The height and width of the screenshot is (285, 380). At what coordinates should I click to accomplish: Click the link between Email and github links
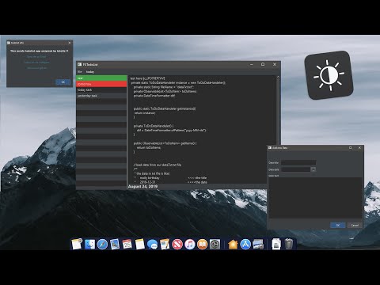tap(36, 63)
